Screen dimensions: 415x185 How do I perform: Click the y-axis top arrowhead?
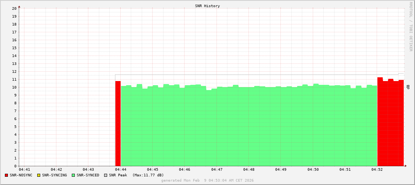[x=19, y=7]
